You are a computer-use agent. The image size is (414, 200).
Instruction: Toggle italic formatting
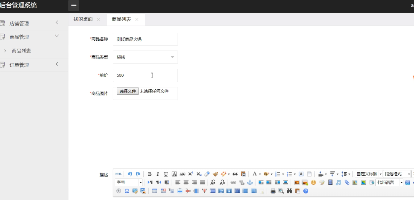158,174
